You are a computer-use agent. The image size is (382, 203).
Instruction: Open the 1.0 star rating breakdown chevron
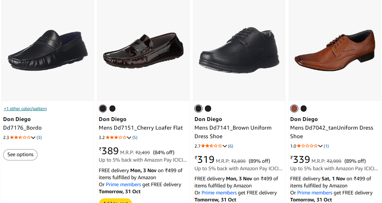(x=320, y=146)
